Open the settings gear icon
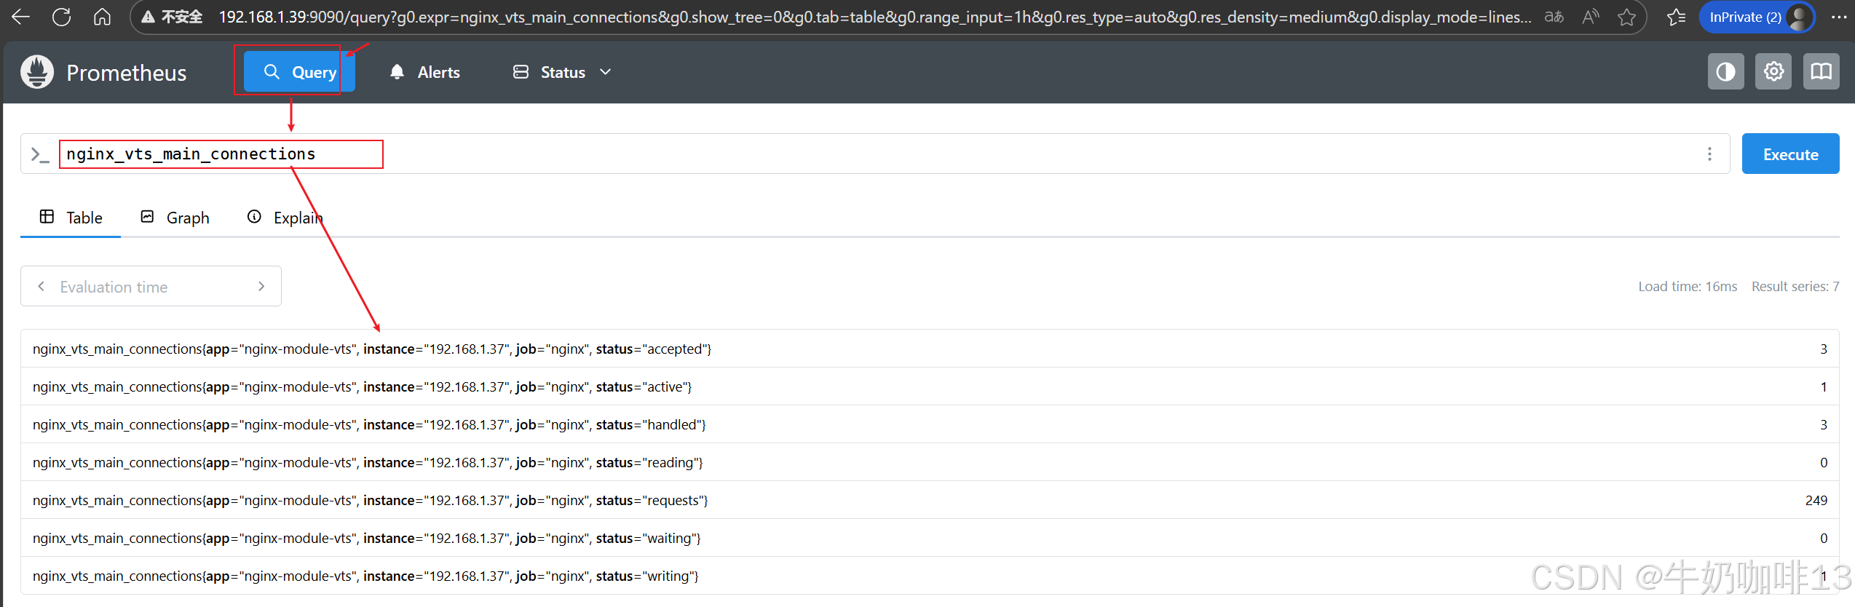 (x=1773, y=71)
